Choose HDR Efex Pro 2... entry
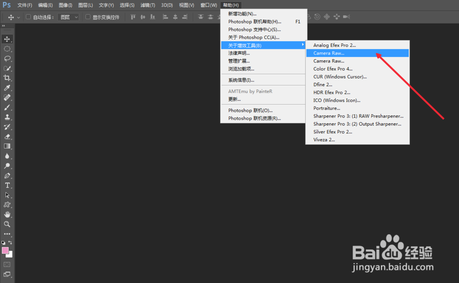Screen dimensions: 459x283 pos(358,93)
